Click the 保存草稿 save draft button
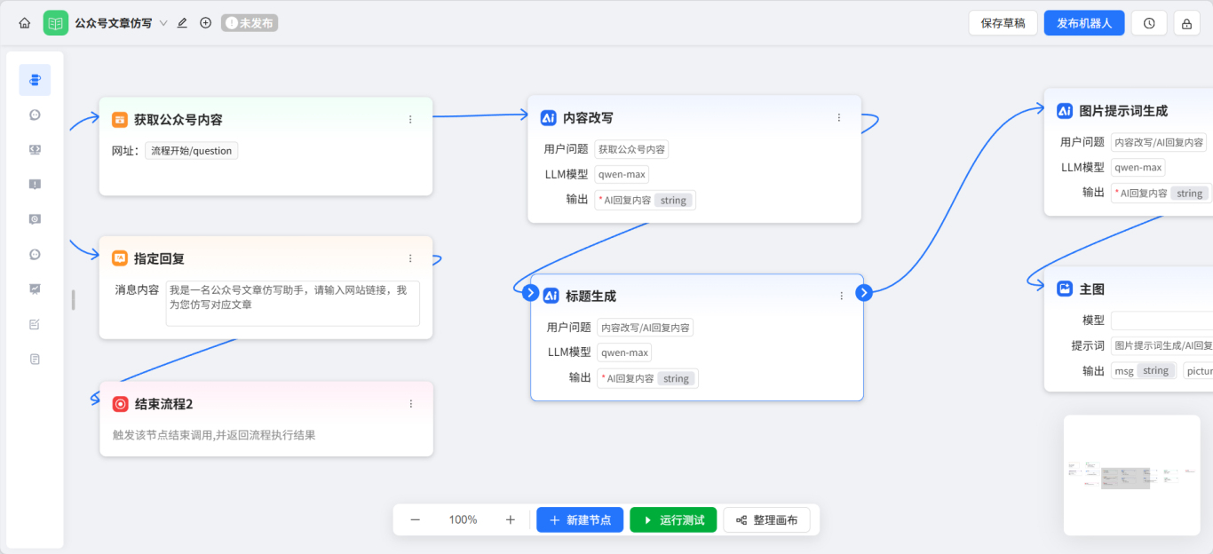This screenshot has width=1213, height=554. [x=1003, y=22]
